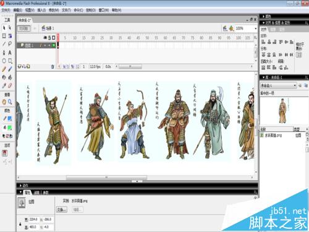Screen dimensions: 309x232
Task: Click the green fill color swatch
Action: tap(10, 128)
